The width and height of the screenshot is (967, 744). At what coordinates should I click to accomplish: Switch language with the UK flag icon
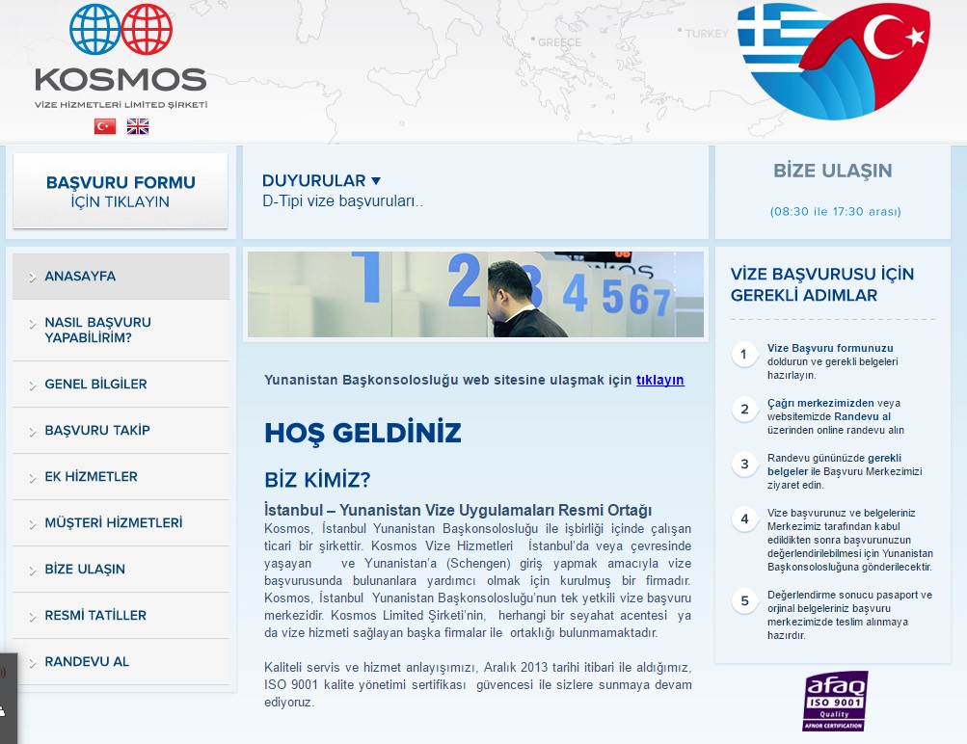pos(138,126)
